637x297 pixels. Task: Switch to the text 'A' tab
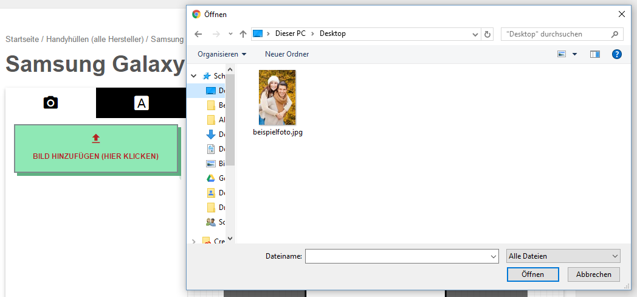[142, 103]
